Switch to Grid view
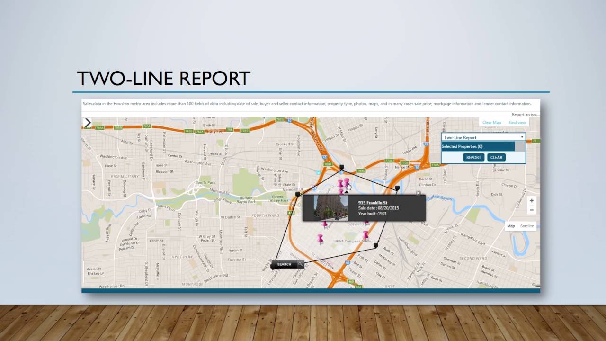The height and width of the screenshot is (341, 606). coord(517,123)
